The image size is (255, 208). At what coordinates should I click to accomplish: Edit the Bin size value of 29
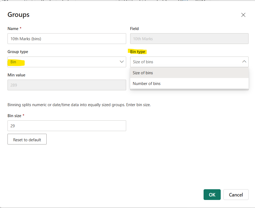(67, 125)
